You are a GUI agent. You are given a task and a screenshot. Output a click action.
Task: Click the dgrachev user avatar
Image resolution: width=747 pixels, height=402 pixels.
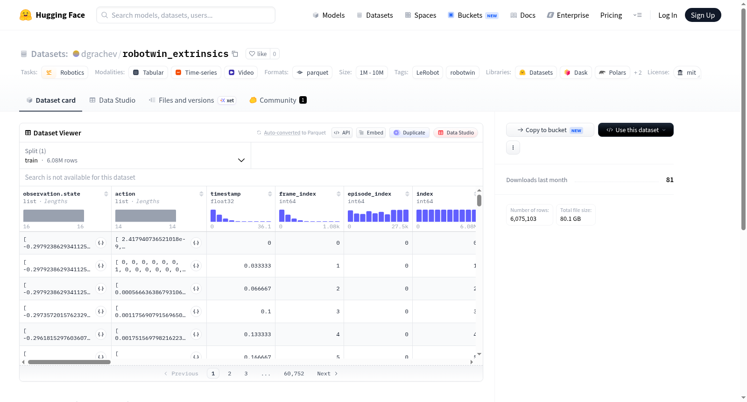pyautogui.click(x=76, y=54)
